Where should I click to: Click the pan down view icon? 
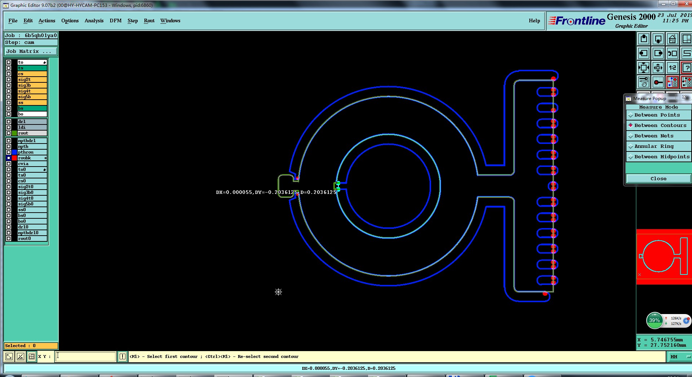(x=658, y=39)
